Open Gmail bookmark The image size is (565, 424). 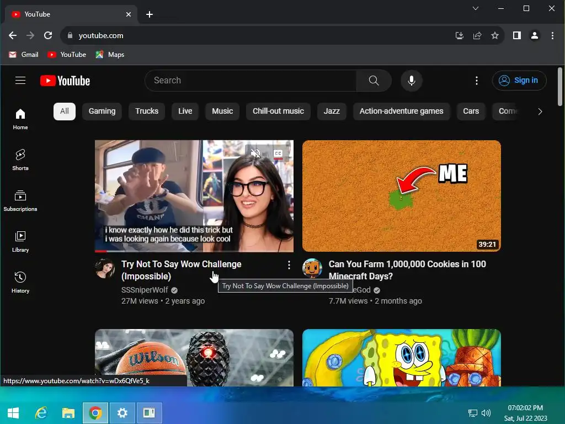pos(24,55)
